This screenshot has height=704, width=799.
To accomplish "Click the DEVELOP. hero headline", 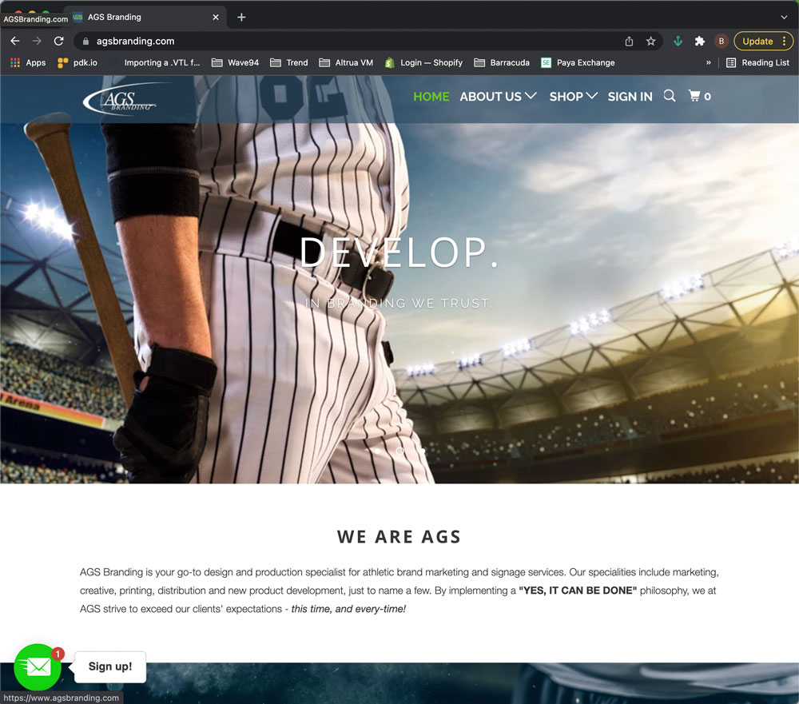I will [x=399, y=253].
